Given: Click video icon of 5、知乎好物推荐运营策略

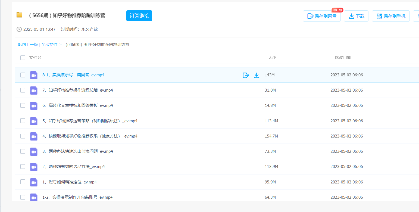Looking at the screenshot, I should (34, 121).
